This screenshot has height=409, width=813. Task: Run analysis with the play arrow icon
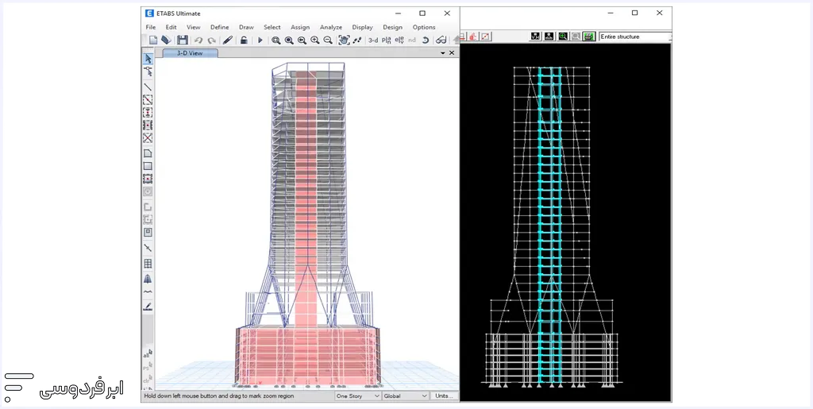[260, 40]
